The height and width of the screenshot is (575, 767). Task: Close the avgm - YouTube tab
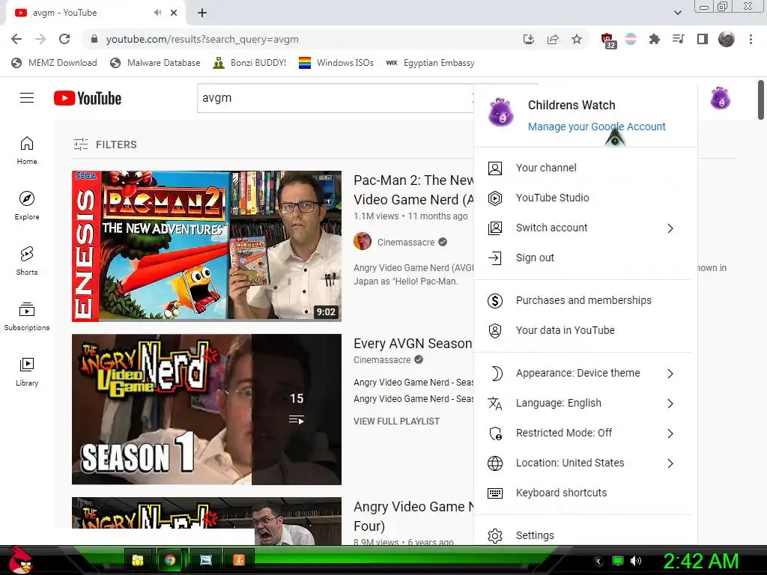(x=174, y=13)
